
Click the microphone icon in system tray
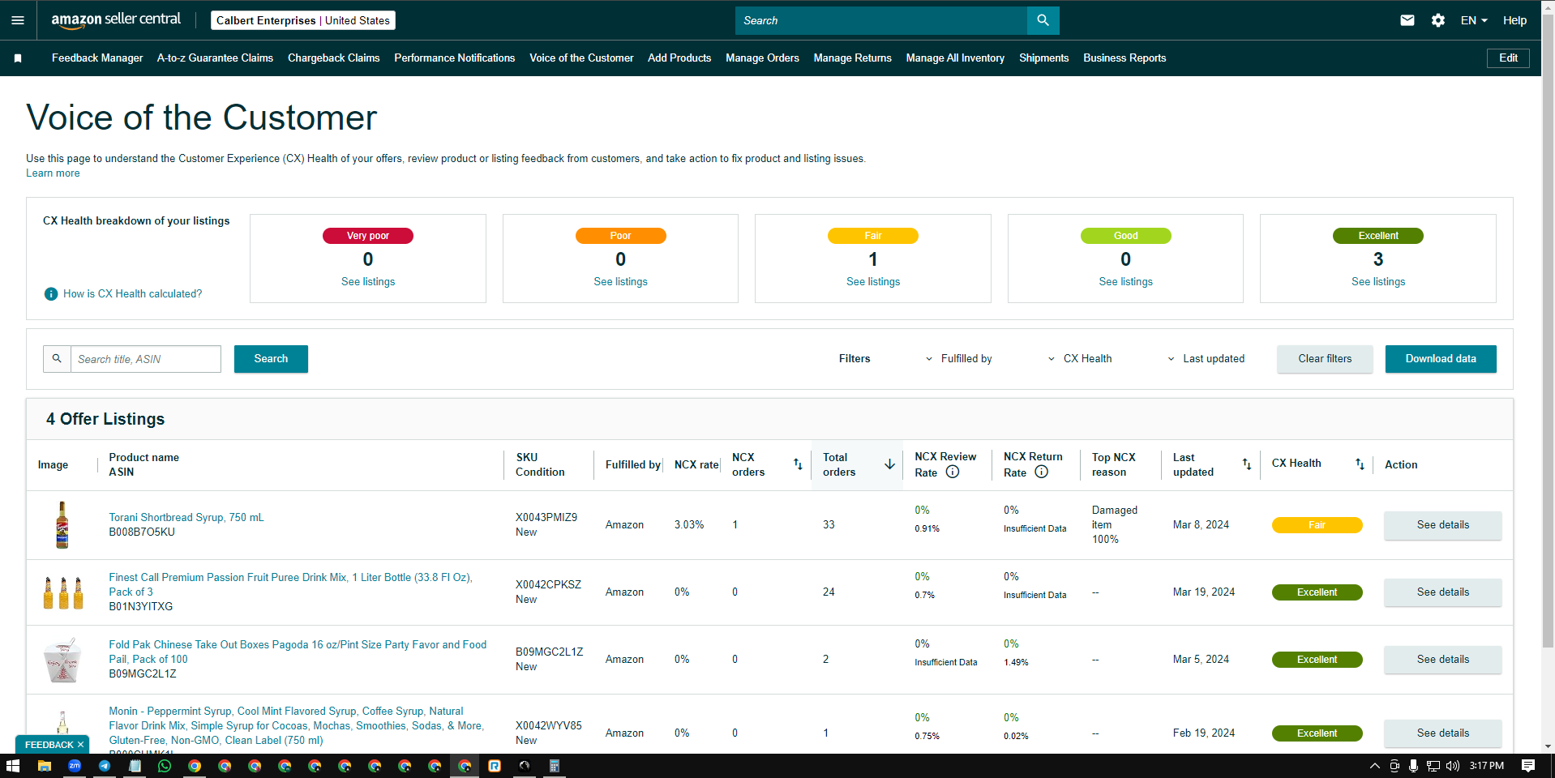(1413, 766)
